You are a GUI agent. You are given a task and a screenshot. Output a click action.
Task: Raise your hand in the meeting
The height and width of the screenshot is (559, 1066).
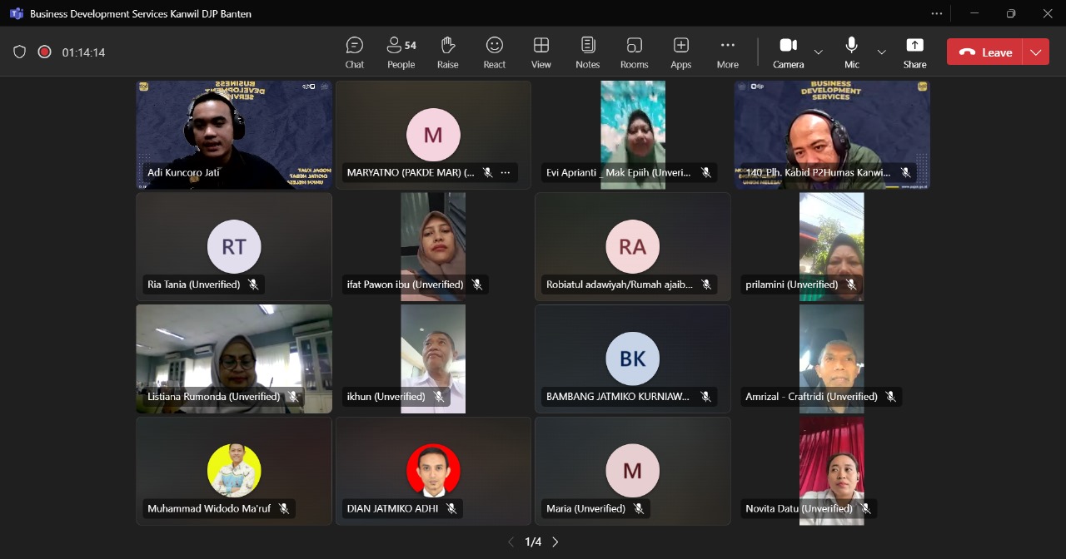[448, 52]
